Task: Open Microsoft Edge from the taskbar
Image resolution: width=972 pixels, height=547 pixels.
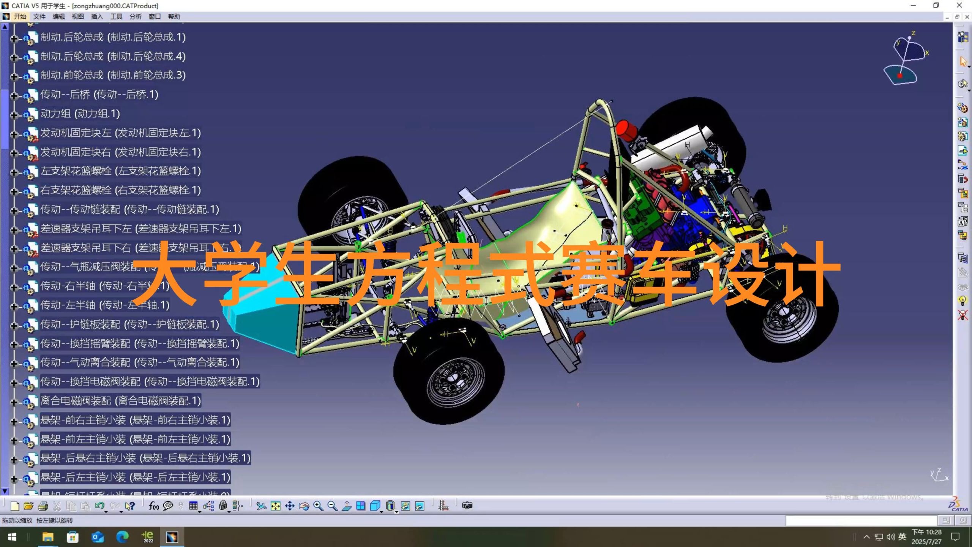Action: tap(122, 537)
